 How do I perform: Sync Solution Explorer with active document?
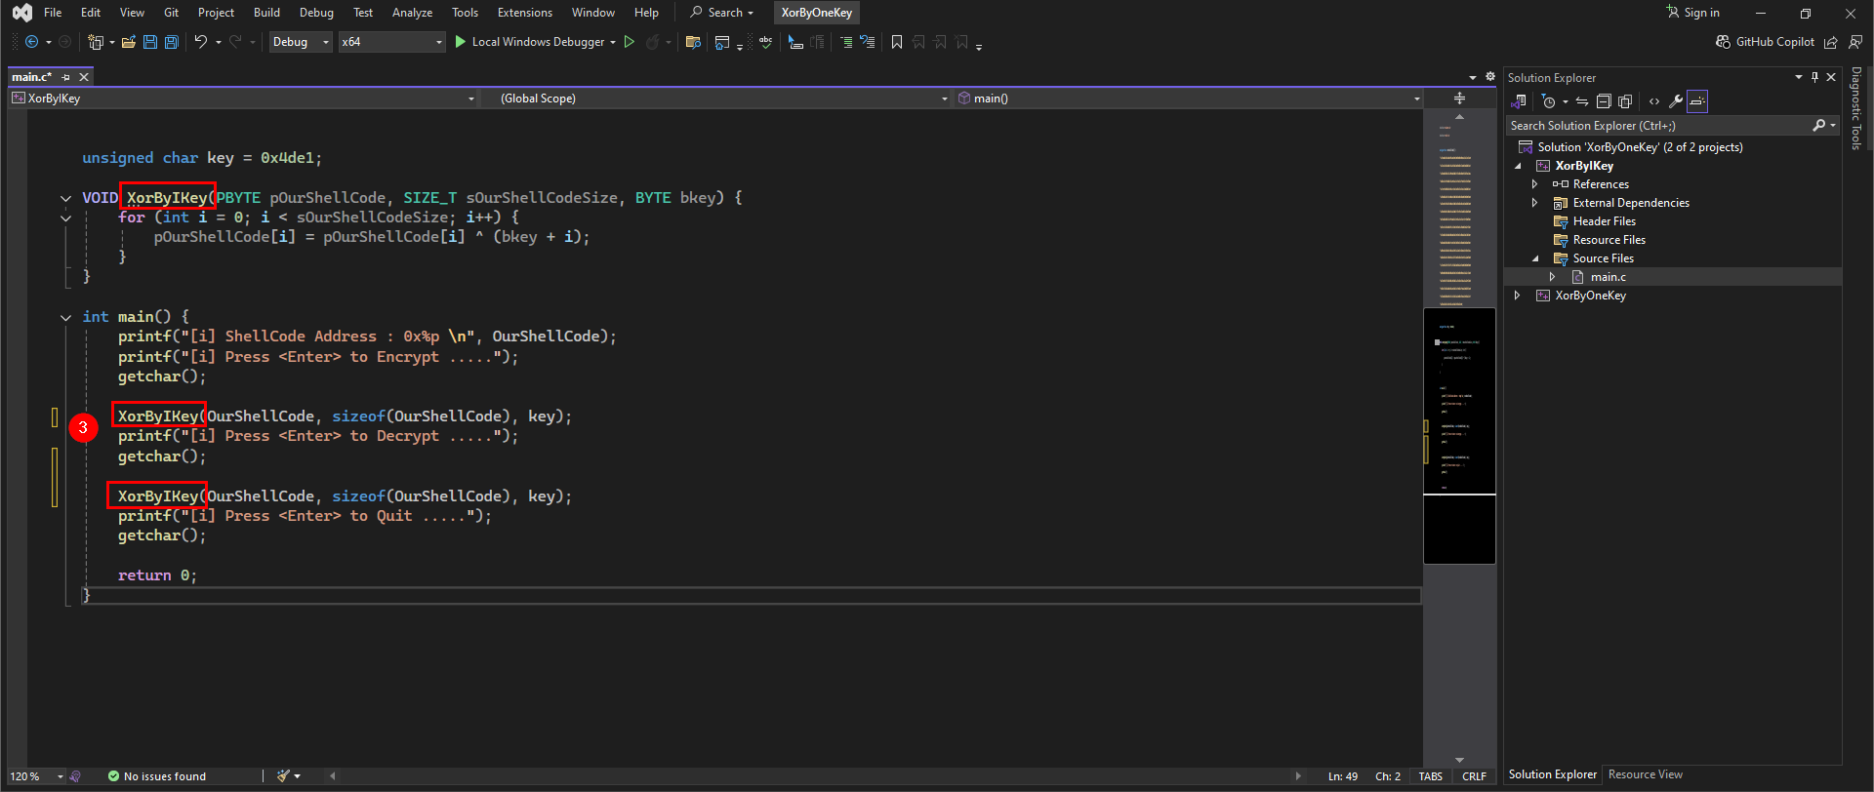(x=1582, y=101)
